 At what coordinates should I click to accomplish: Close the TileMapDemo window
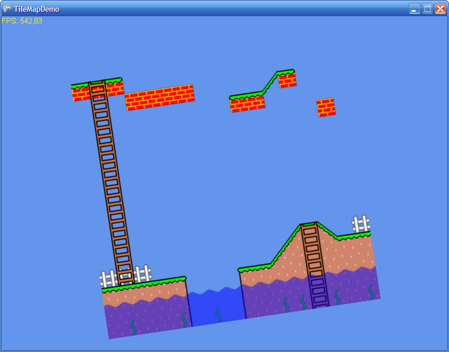440,8
